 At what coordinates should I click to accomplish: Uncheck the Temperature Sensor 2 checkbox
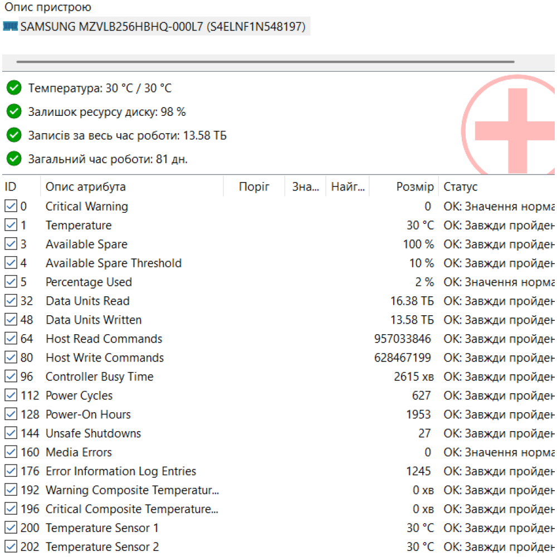coord(11,547)
